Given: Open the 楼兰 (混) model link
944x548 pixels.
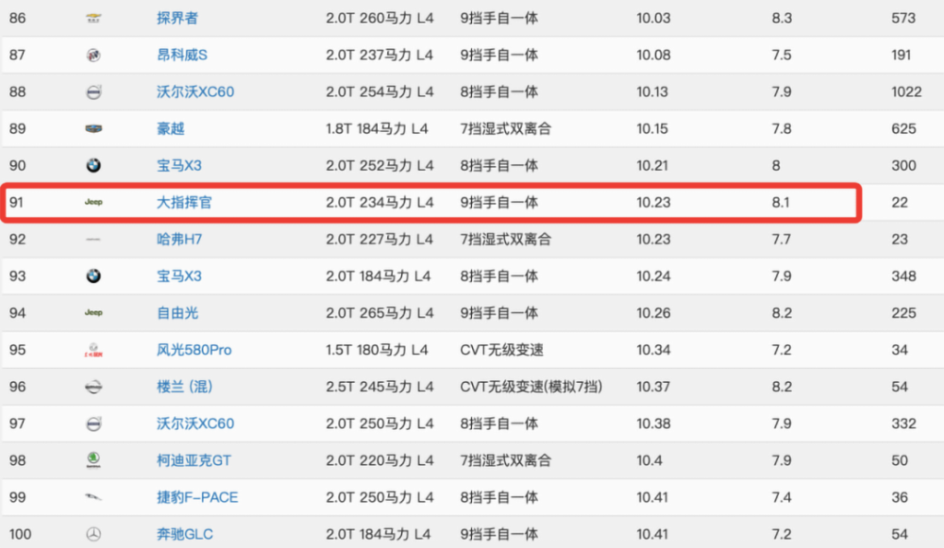Looking at the screenshot, I should (x=185, y=387).
